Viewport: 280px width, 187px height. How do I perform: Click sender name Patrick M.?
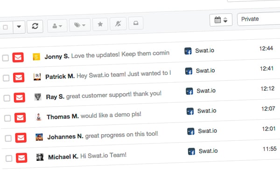tap(60, 76)
